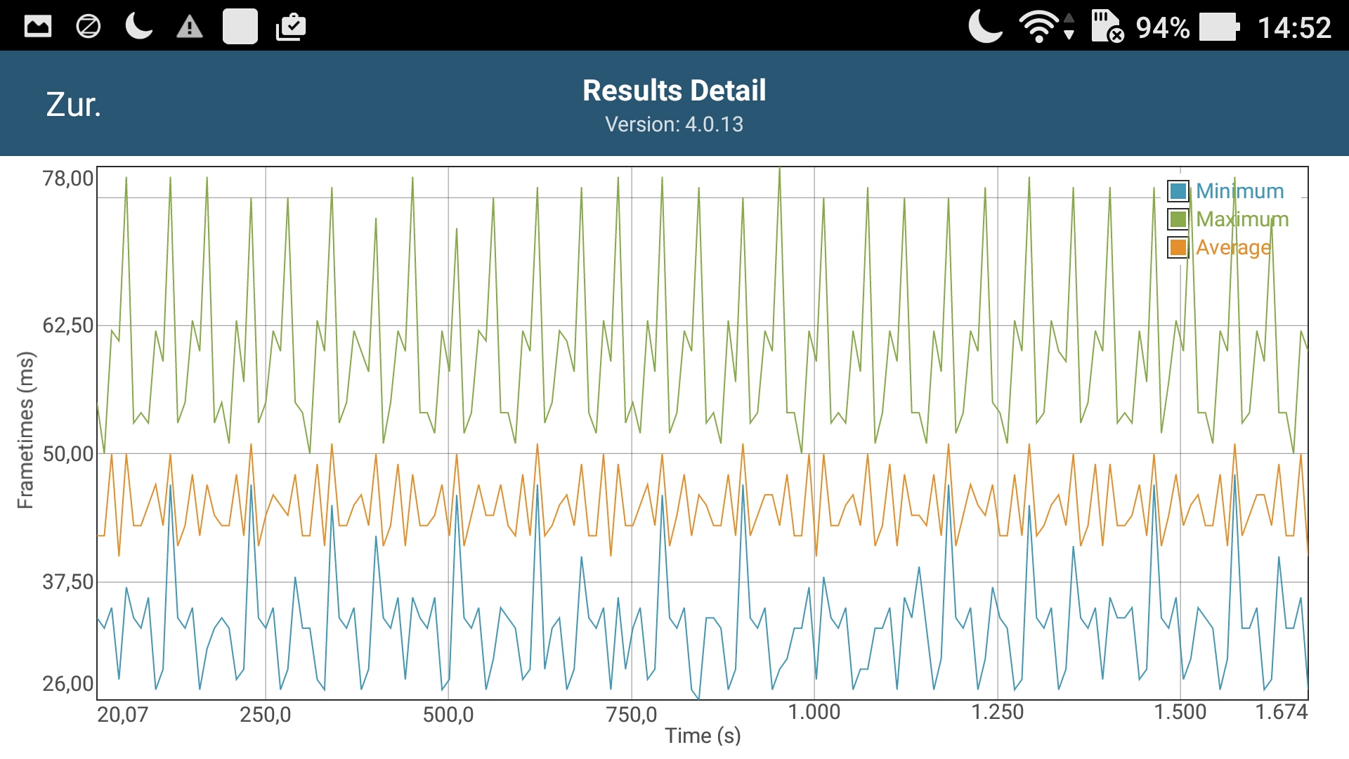Click the 750,0 x-axis value
Screen dimensions: 1349x759
(x=632, y=715)
